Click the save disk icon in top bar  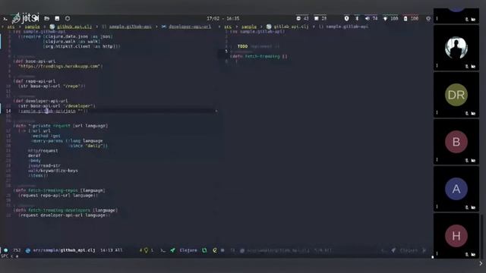point(57,18)
